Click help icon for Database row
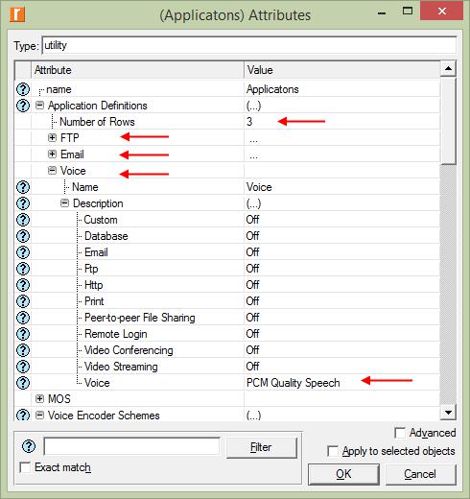This screenshot has width=470, height=499. [x=23, y=236]
